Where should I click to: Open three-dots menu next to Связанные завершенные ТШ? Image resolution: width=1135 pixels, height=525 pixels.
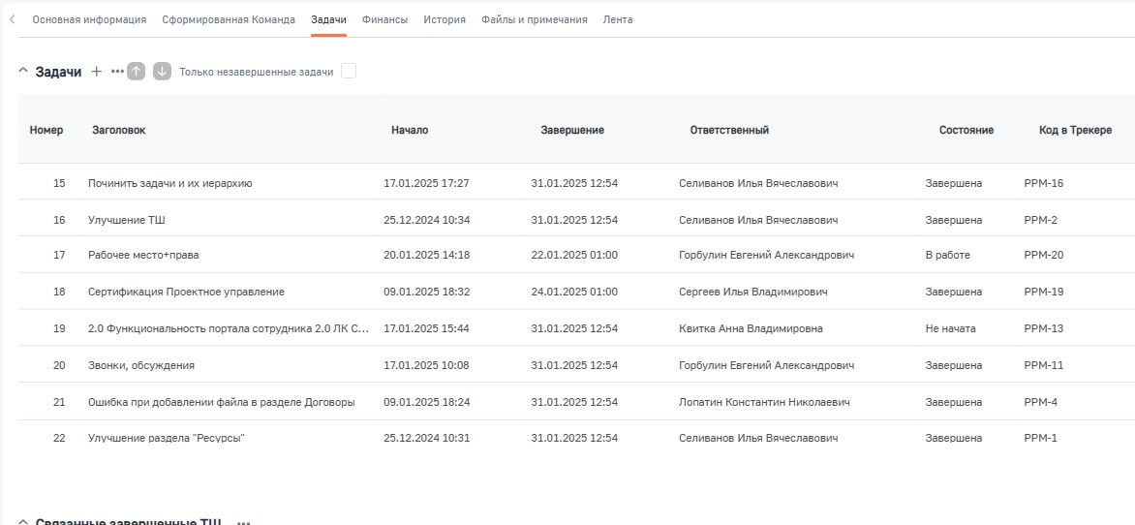(243, 522)
